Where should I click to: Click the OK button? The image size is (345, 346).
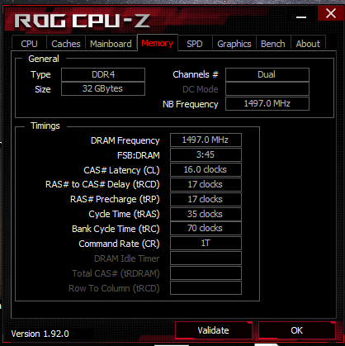297,330
